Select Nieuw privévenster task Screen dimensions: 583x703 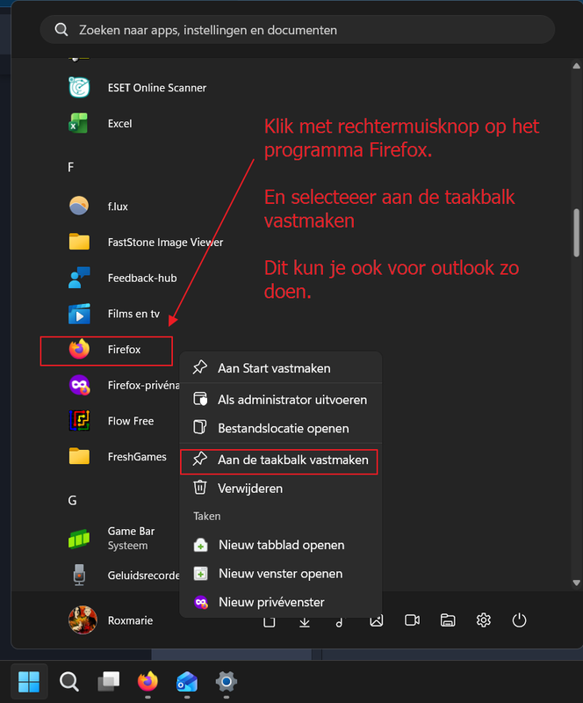[280, 602]
